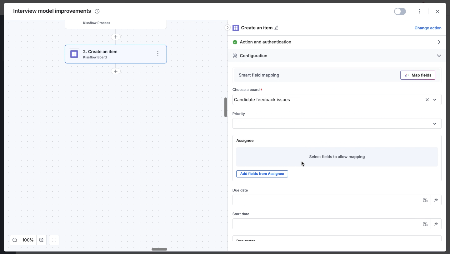450x254 pixels.
Task: Click the 100% zoom level indicator
Action: [28, 240]
